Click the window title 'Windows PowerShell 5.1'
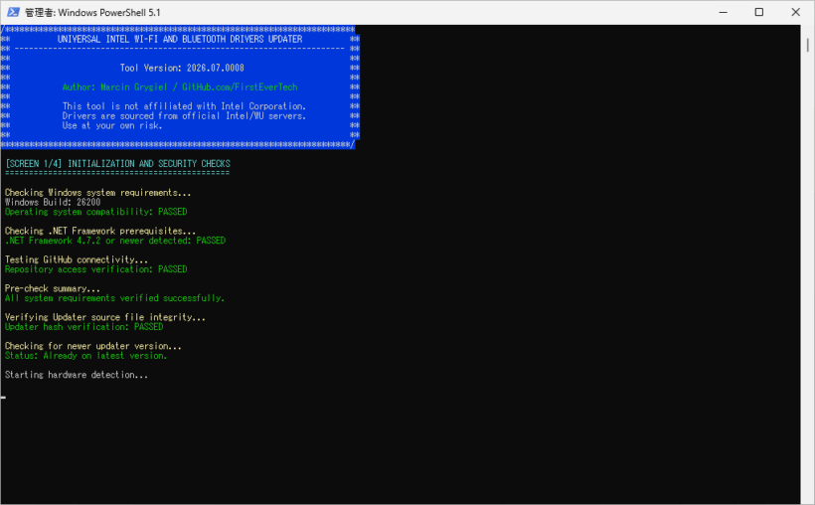This screenshot has width=815, height=505. coord(109,13)
